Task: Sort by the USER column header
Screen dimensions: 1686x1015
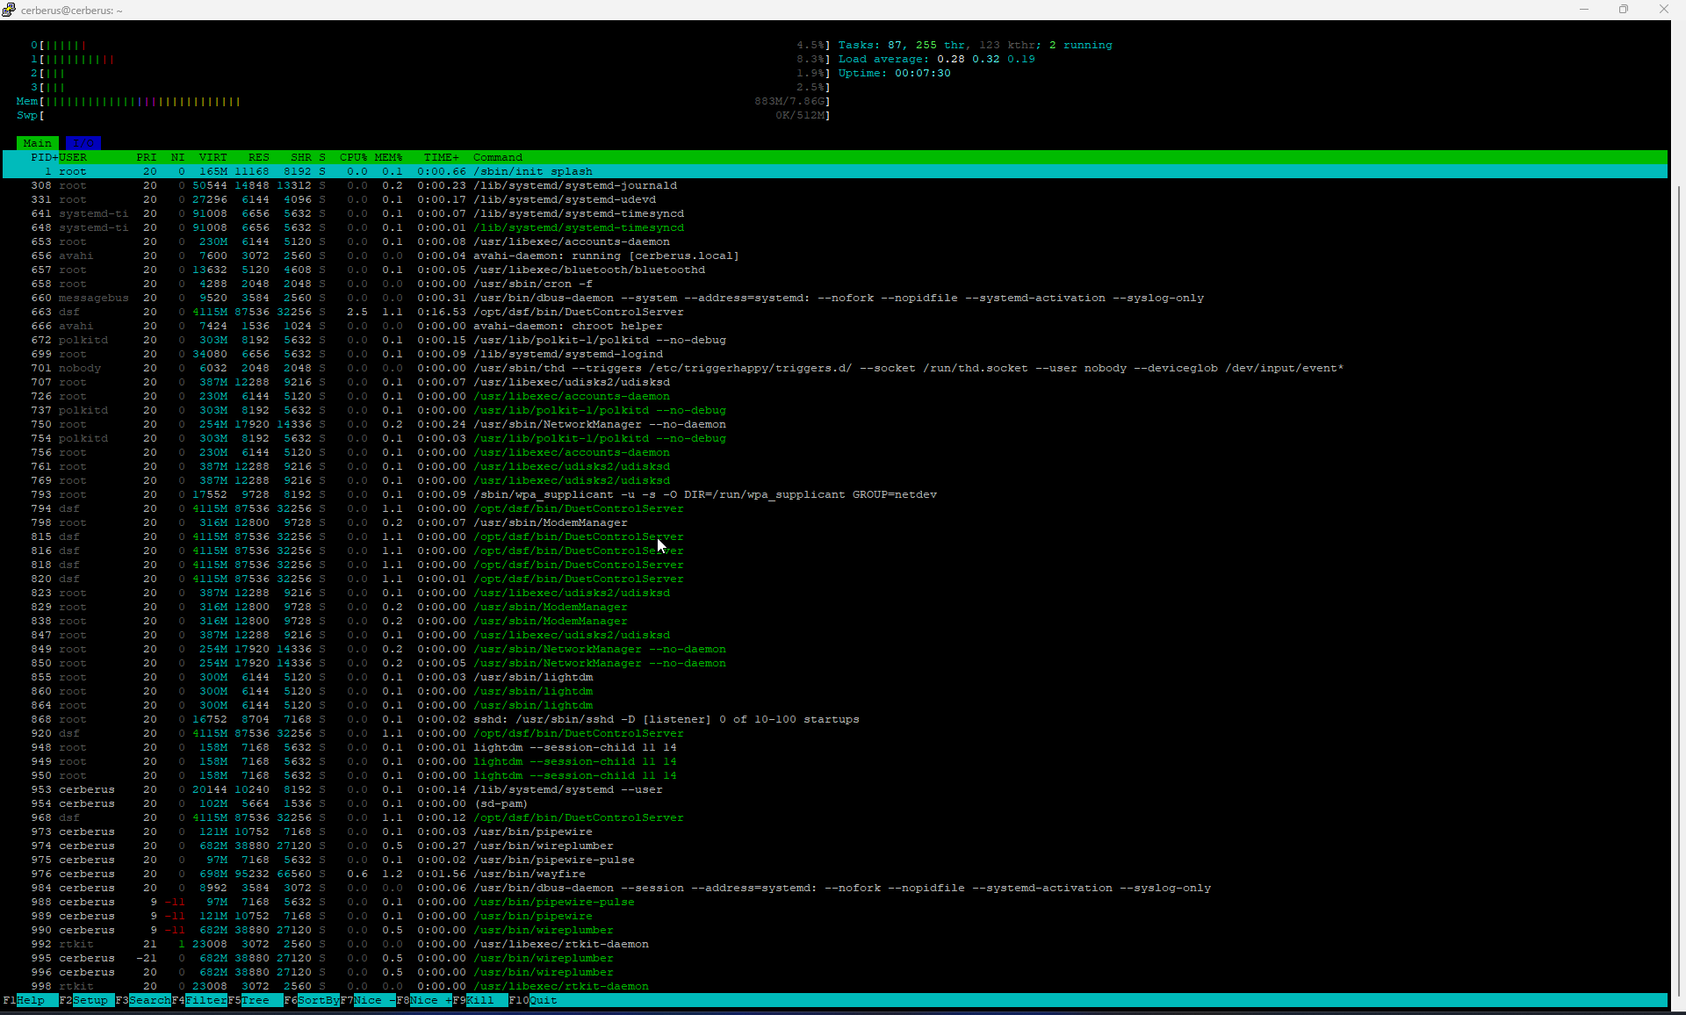Action: [73, 157]
